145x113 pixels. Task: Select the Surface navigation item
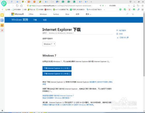coord(56,14)
